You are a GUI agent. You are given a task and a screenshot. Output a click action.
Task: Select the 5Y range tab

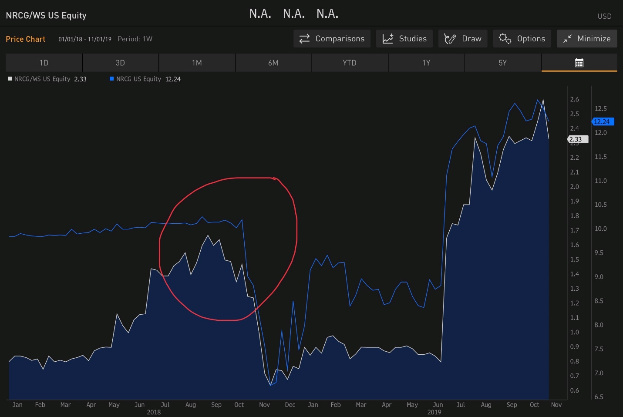[x=503, y=63]
